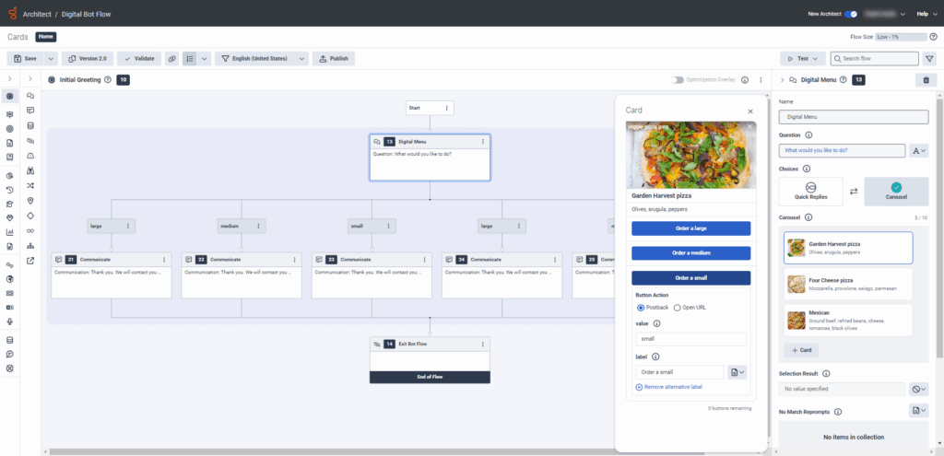Click the lifebuoy icon in the left sidebar
This screenshot has width=944, height=456.
tap(9, 368)
